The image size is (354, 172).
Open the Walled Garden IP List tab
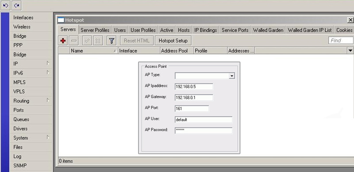tap(310, 30)
